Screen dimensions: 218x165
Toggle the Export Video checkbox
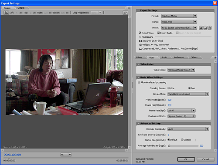point(140,33)
